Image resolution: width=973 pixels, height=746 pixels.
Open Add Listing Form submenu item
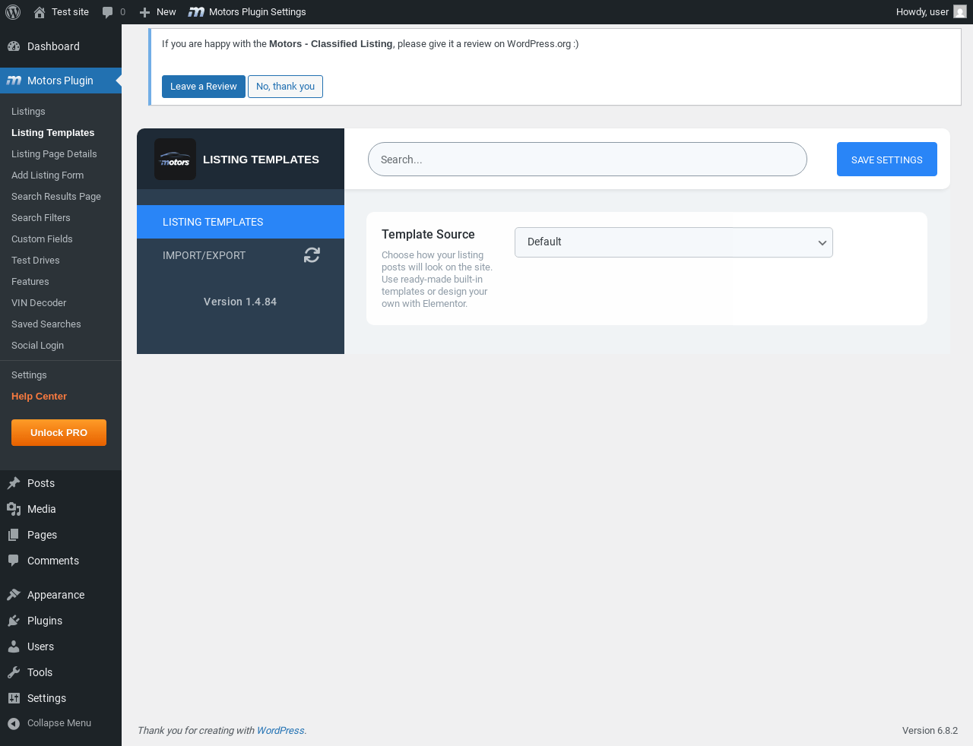47,175
